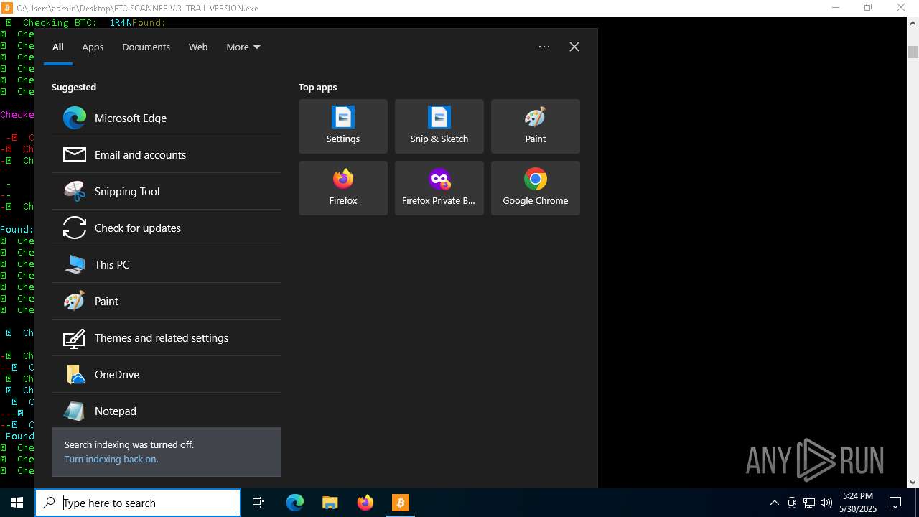The width and height of the screenshot is (919, 517).
Task: Open File Explorer from taskbar
Action: coord(330,503)
